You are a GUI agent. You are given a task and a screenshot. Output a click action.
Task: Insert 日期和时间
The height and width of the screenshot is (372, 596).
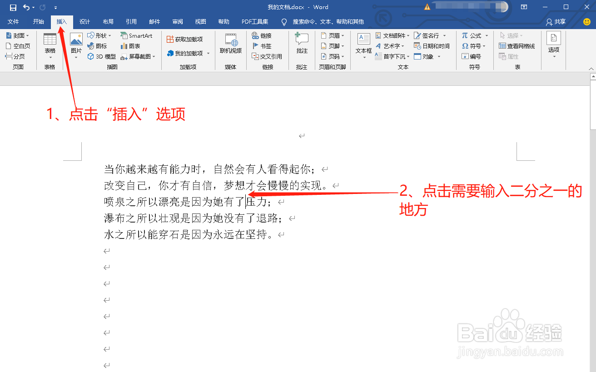(432, 46)
